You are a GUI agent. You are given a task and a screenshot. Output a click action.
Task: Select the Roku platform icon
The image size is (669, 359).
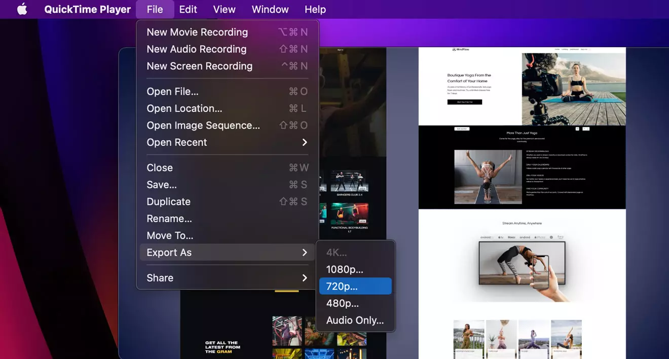pyautogui.click(x=511, y=237)
